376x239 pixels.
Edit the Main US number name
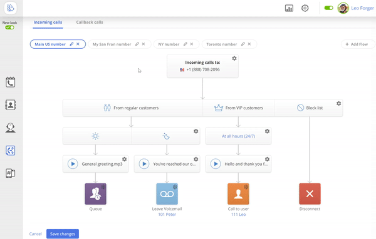[x=71, y=44]
